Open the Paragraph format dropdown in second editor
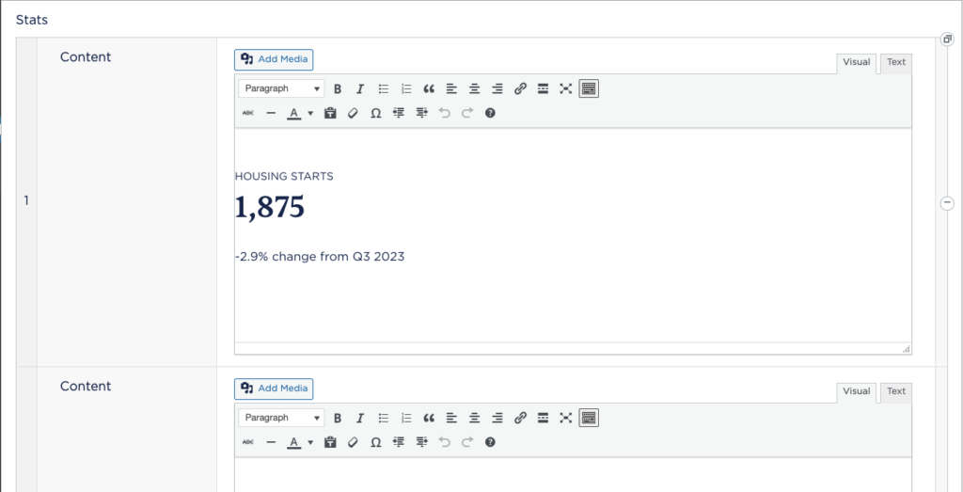 tap(280, 418)
